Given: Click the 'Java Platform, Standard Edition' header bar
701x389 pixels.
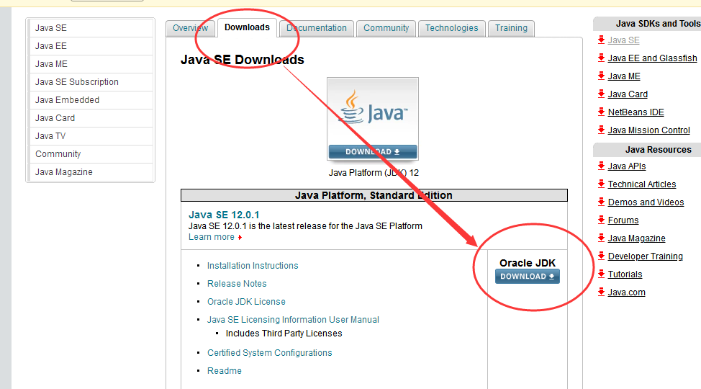Looking at the screenshot, I should point(374,195).
